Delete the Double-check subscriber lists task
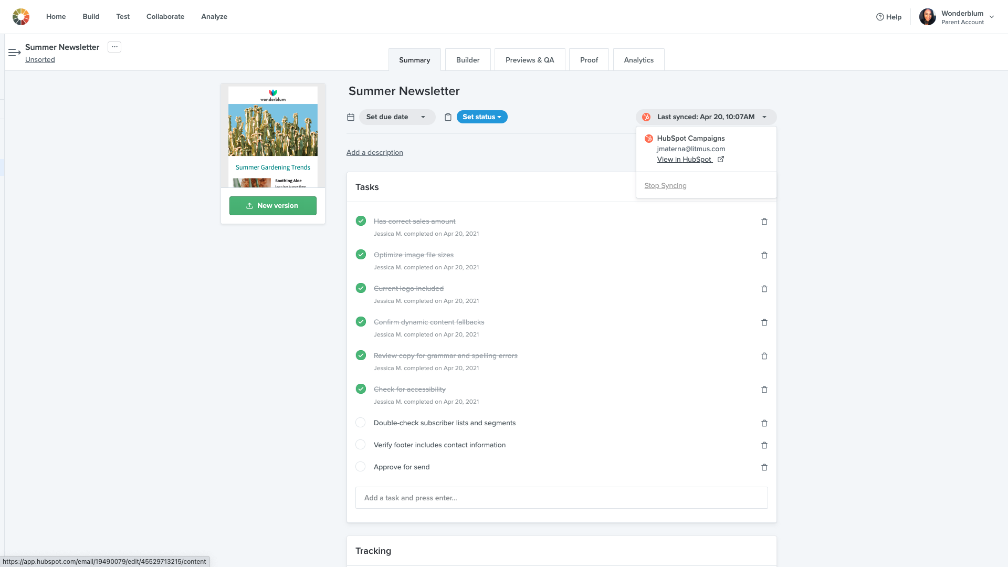Screen dimensions: 1008x567 [764, 423]
